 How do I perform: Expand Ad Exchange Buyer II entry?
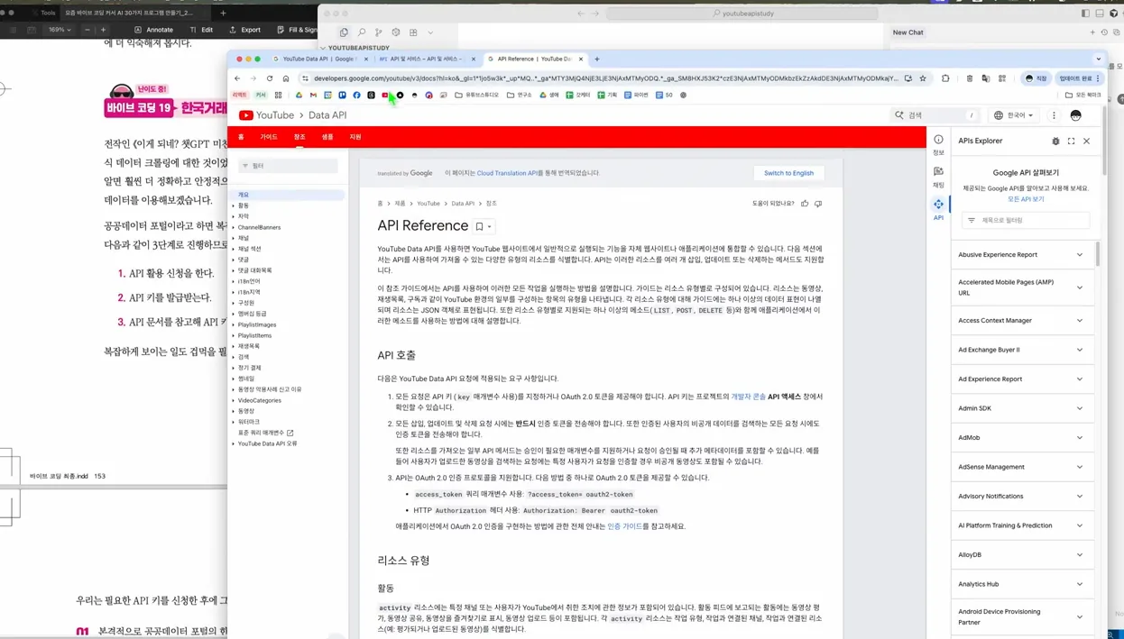click(x=1021, y=350)
